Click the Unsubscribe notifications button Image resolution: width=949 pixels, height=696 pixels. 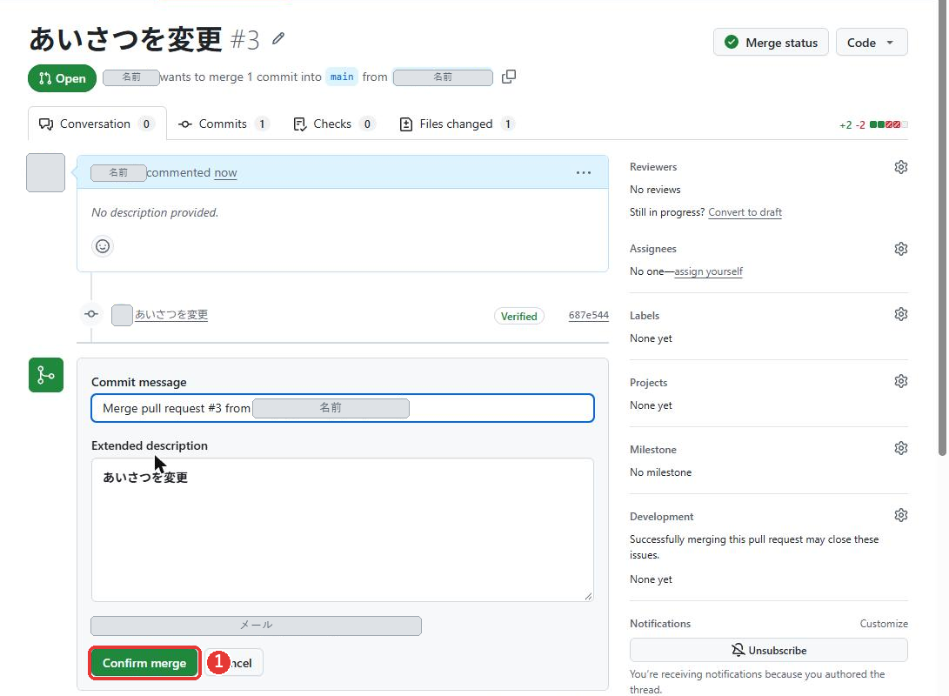click(769, 651)
